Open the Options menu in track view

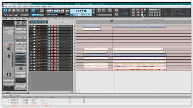click(40, 19)
